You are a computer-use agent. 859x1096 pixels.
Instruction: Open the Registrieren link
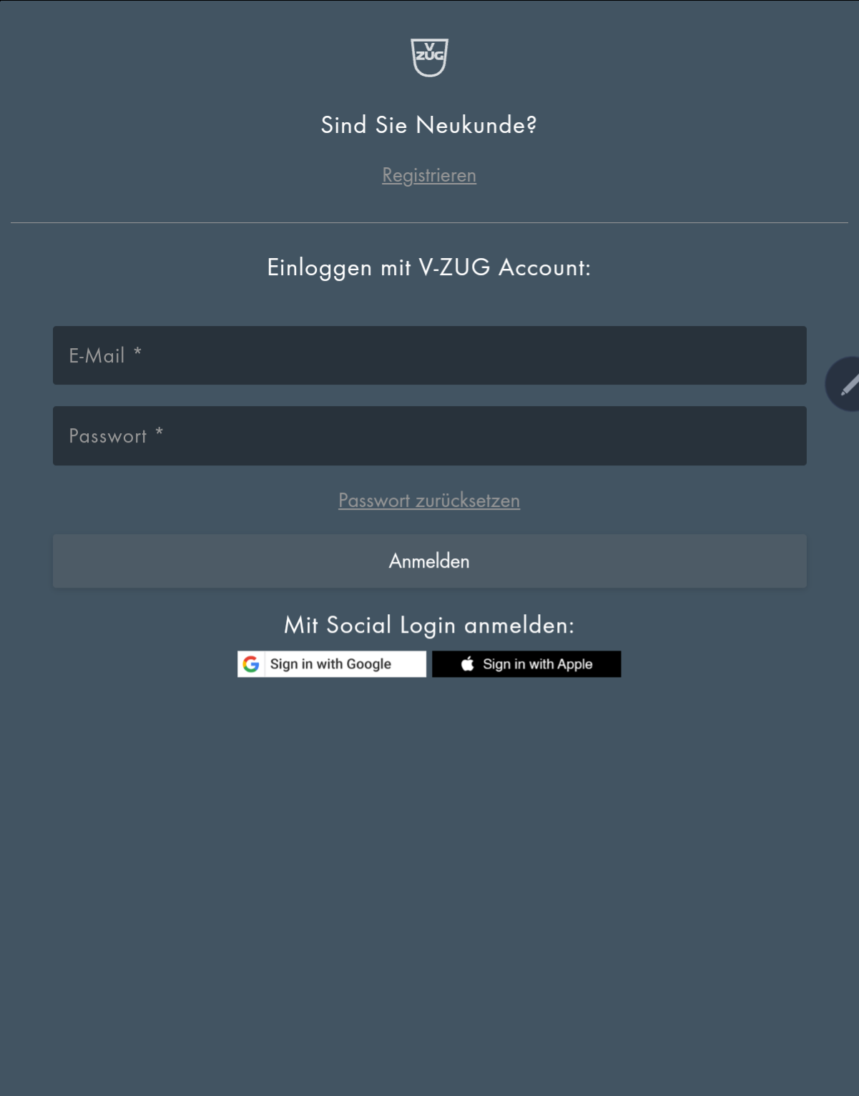click(x=429, y=175)
